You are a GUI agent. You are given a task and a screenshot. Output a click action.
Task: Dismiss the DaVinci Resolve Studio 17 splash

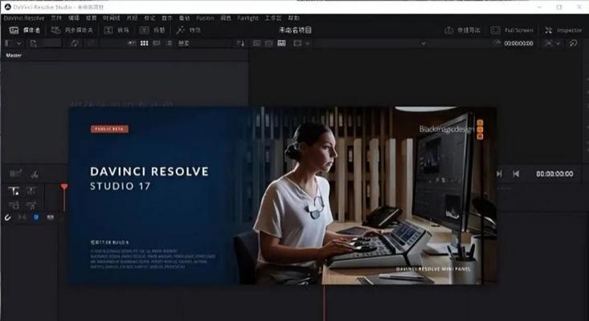coord(283,195)
